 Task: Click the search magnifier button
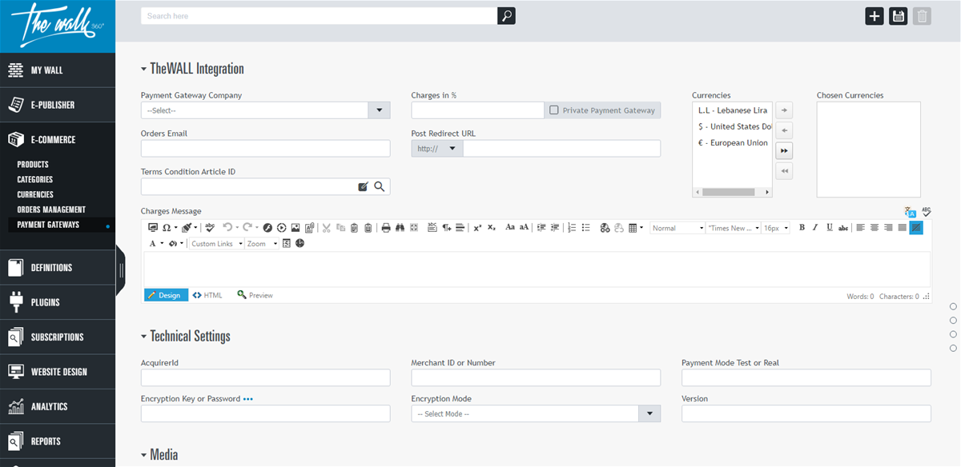(x=506, y=16)
